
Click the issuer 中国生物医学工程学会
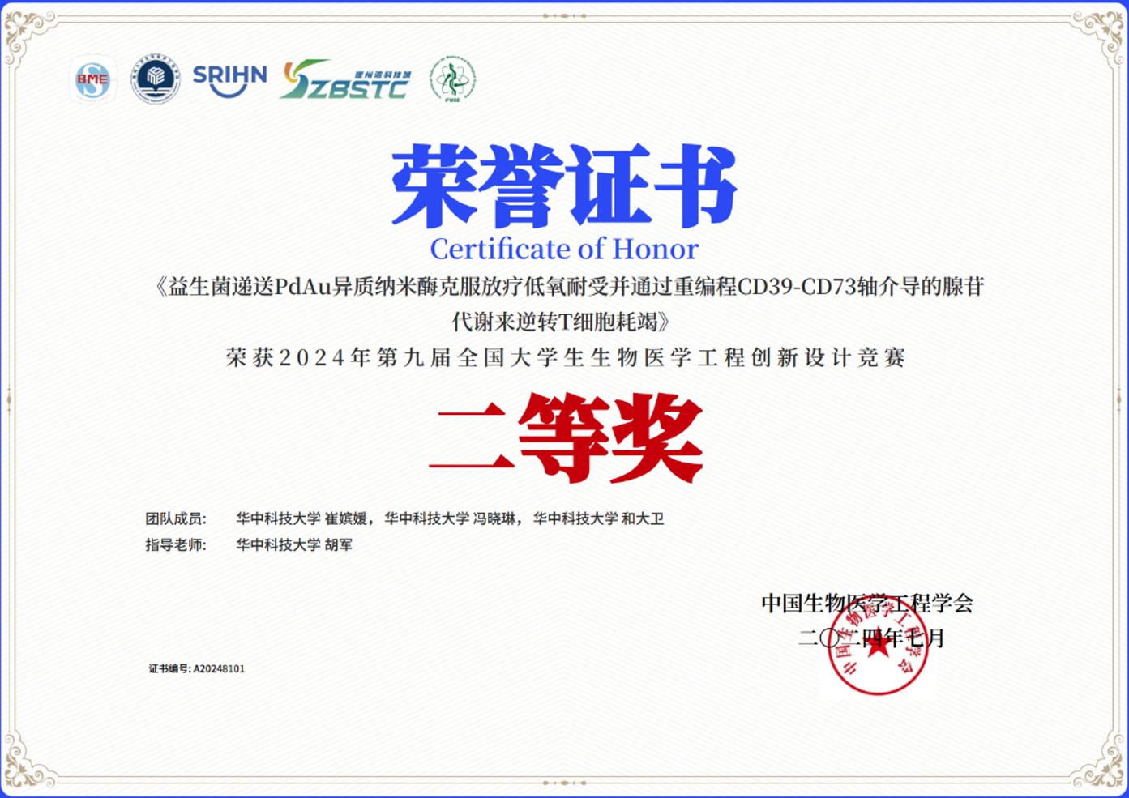click(867, 603)
